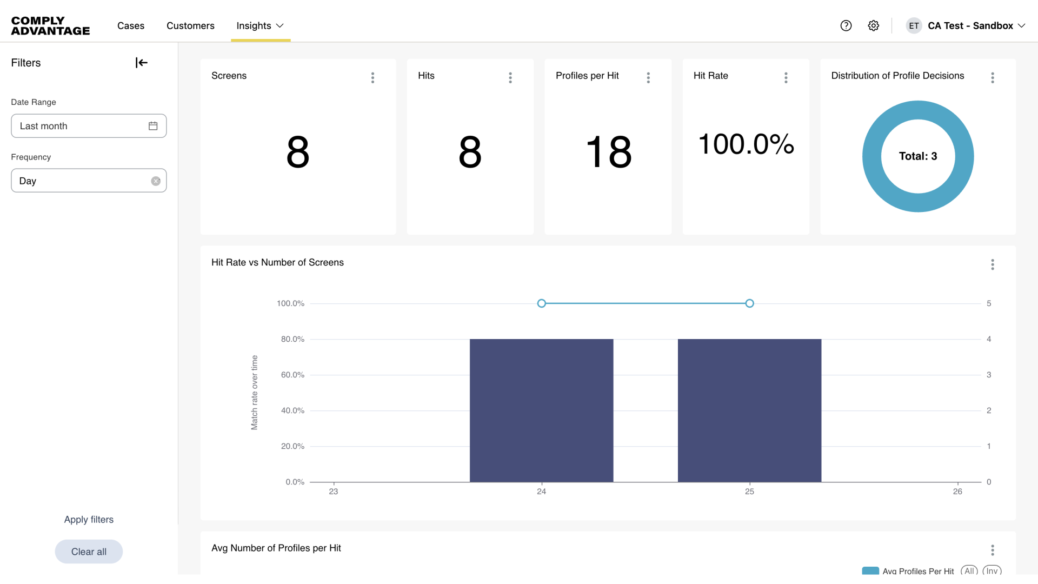1038x584 pixels.
Task: Apply the selected filters
Action: coord(89,519)
